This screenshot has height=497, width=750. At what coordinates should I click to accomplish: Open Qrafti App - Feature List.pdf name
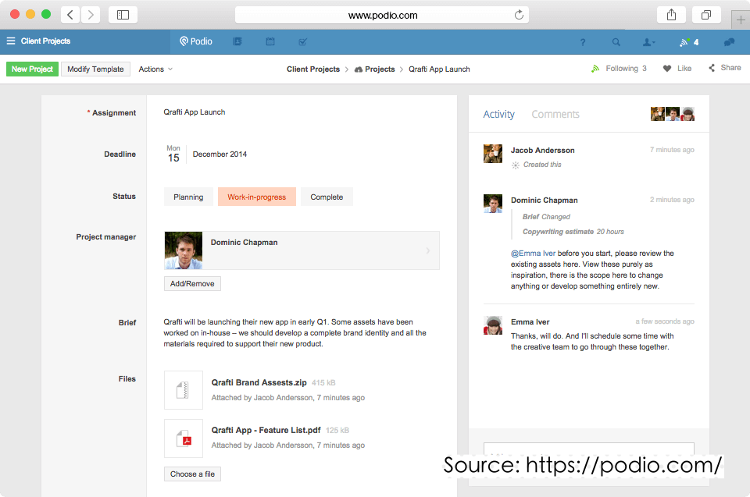point(266,430)
